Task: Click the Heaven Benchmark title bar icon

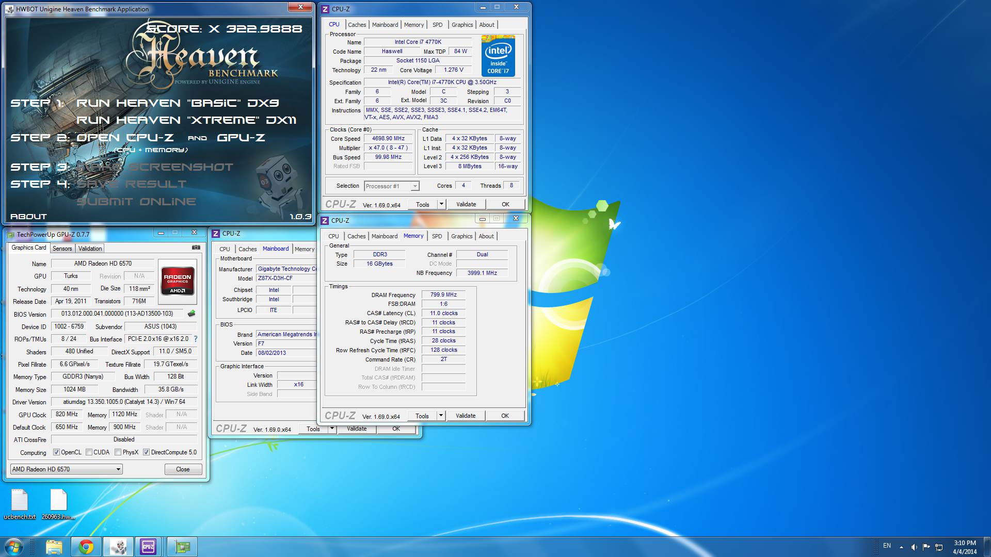Action: click(10, 9)
